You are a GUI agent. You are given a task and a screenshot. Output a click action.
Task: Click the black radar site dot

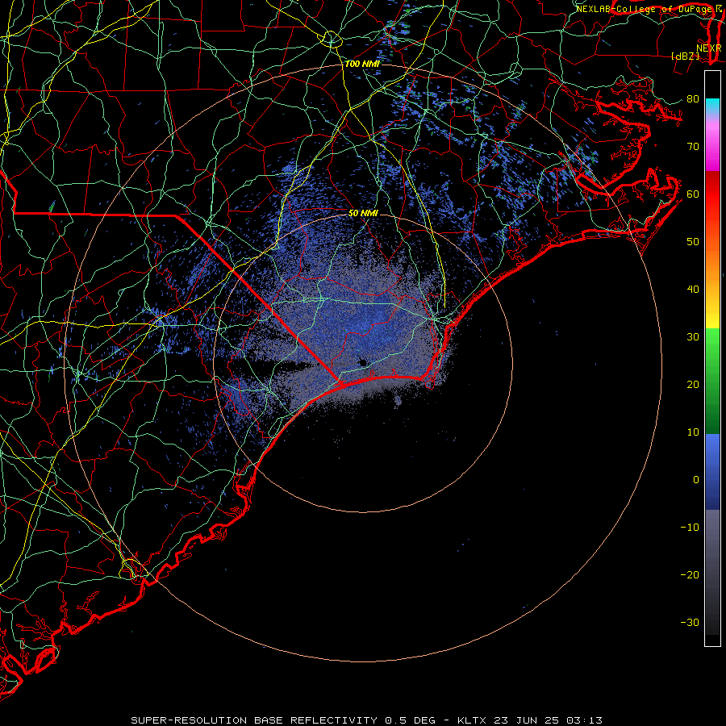[x=363, y=362]
